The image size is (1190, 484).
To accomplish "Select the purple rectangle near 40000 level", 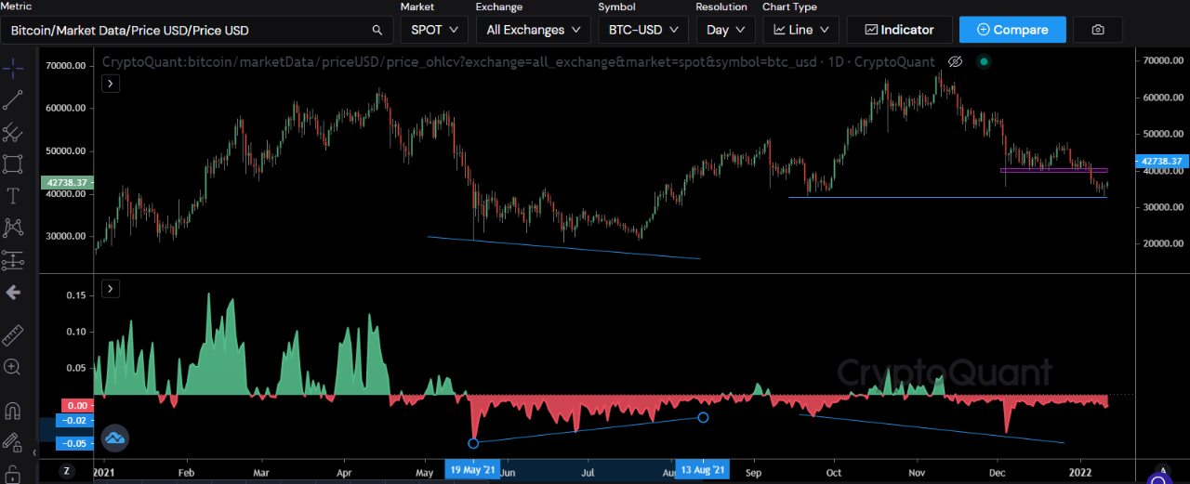I will click(x=1053, y=170).
